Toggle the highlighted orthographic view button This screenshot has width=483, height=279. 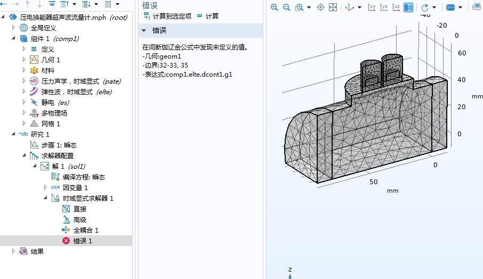pyautogui.click(x=408, y=7)
